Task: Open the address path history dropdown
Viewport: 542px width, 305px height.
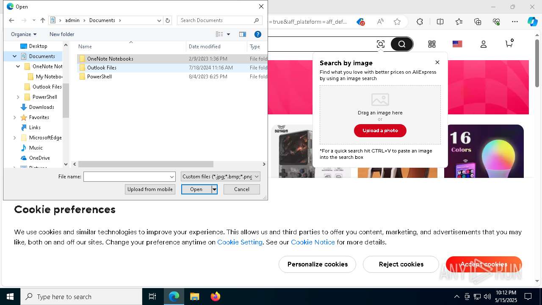Action: coord(159,20)
